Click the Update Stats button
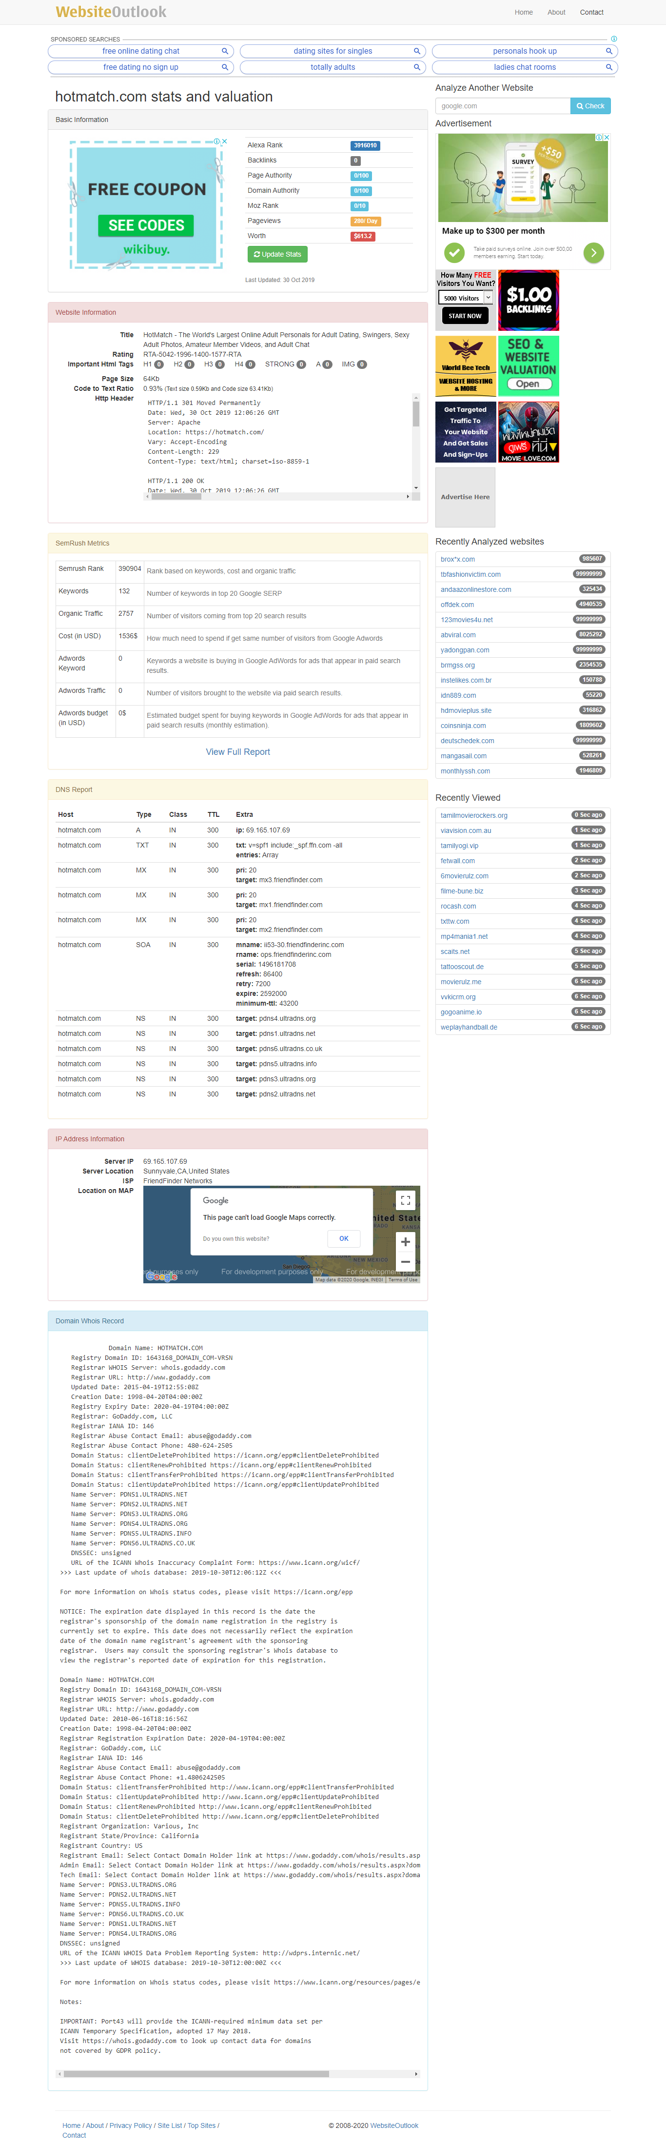Viewport: 666px width, 2145px height. click(x=277, y=254)
